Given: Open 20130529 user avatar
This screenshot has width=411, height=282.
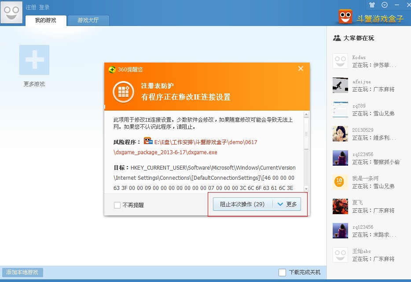Looking at the screenshot, I should tap(340, 134).
